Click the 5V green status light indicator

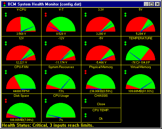click(125, 15)
